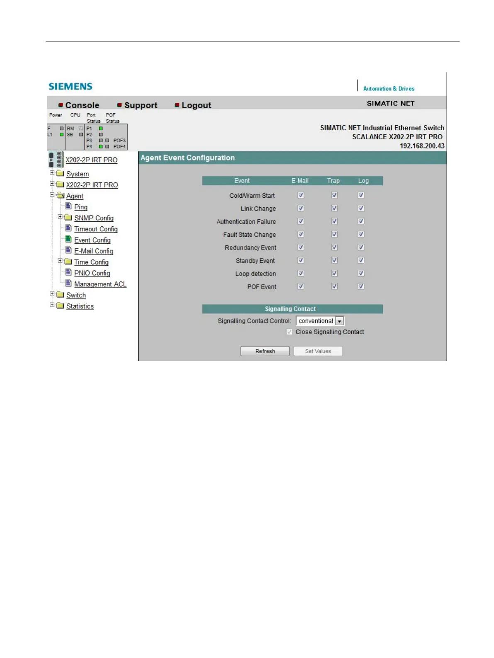This screenshot has height=658, width=494.
Task: Click the Switch folder icon
Action: click(x=60, y=294)
